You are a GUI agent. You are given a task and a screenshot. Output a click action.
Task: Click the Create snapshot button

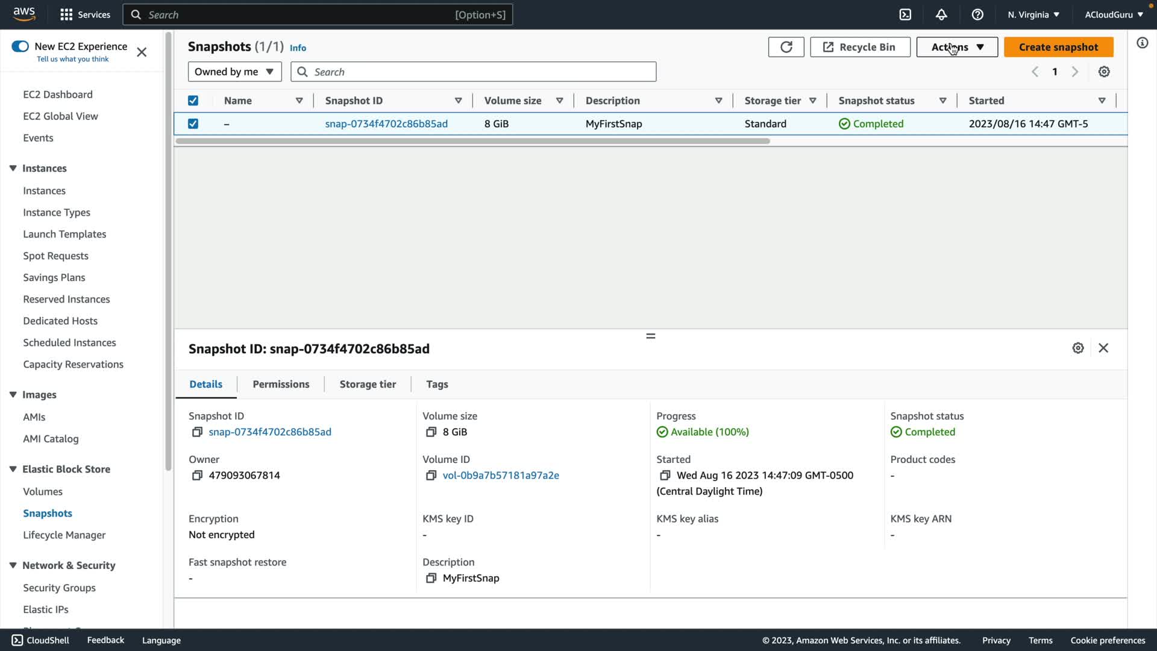click(x=1058, y=47)
